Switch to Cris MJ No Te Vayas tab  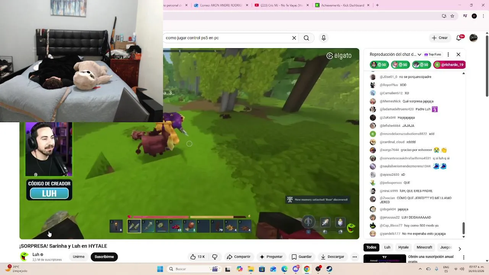point(281,5)
